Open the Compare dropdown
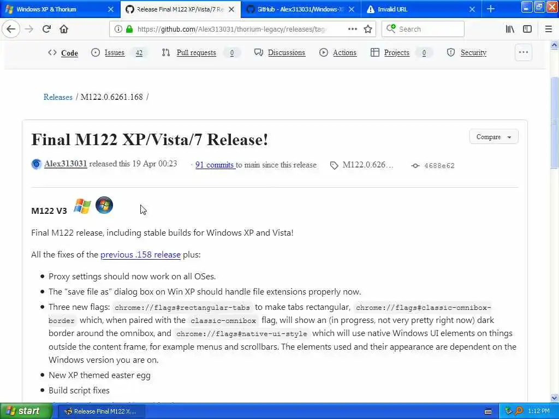This screenshot has width=559, height=419. point(493,137)
